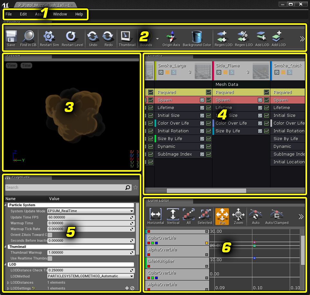The width and height of the screenshot is (310, 295).
Task: Open the Window menu
Action: pos(60,14)
